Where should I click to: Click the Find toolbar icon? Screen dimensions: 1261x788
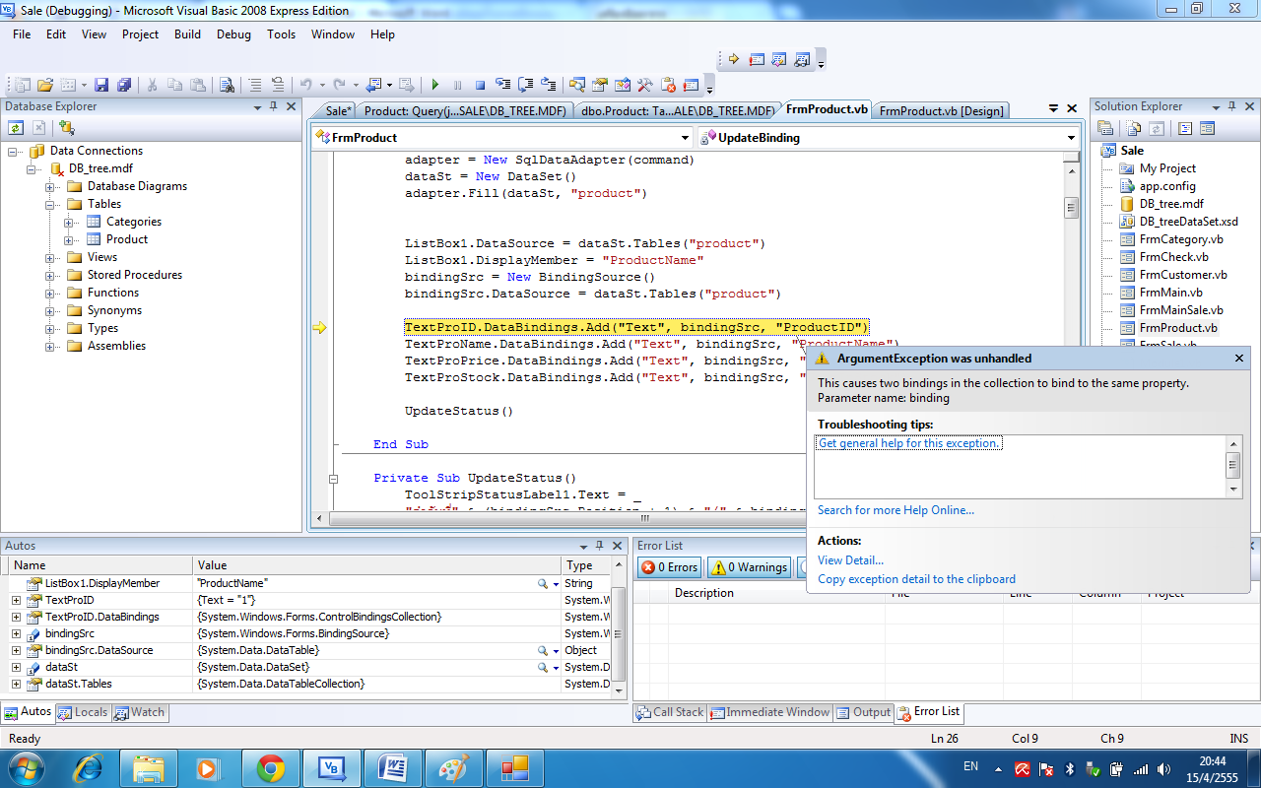[x=227, y=85]
